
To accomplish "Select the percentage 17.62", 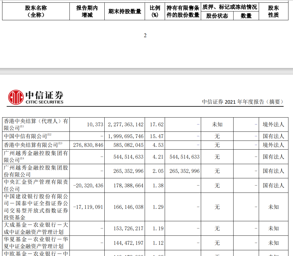I will coord(157,125).
